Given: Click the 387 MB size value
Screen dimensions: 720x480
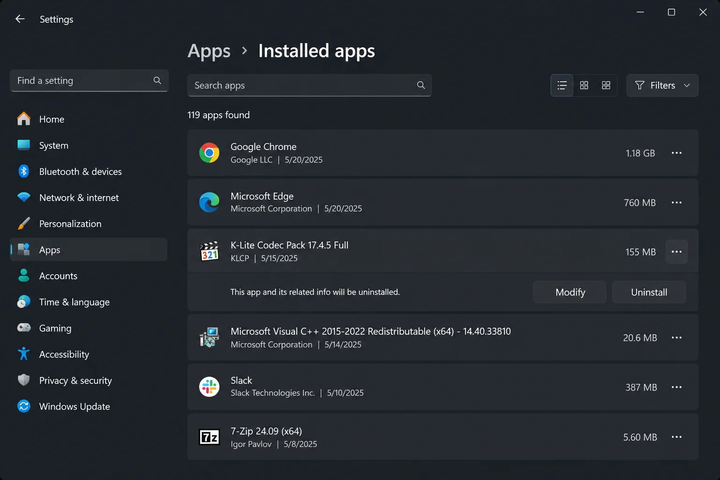Looking at the screenshot, I should (x=641, y=388).
